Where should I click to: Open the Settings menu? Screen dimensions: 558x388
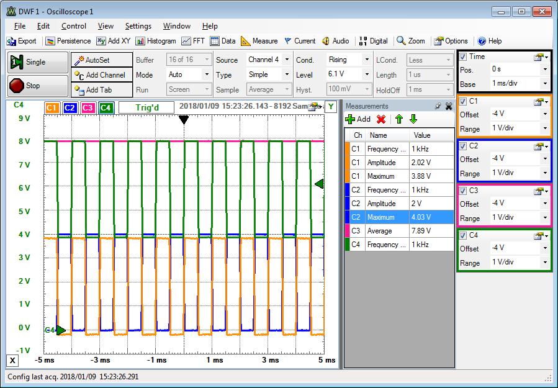pyautogui.click(x=138, y=26)
